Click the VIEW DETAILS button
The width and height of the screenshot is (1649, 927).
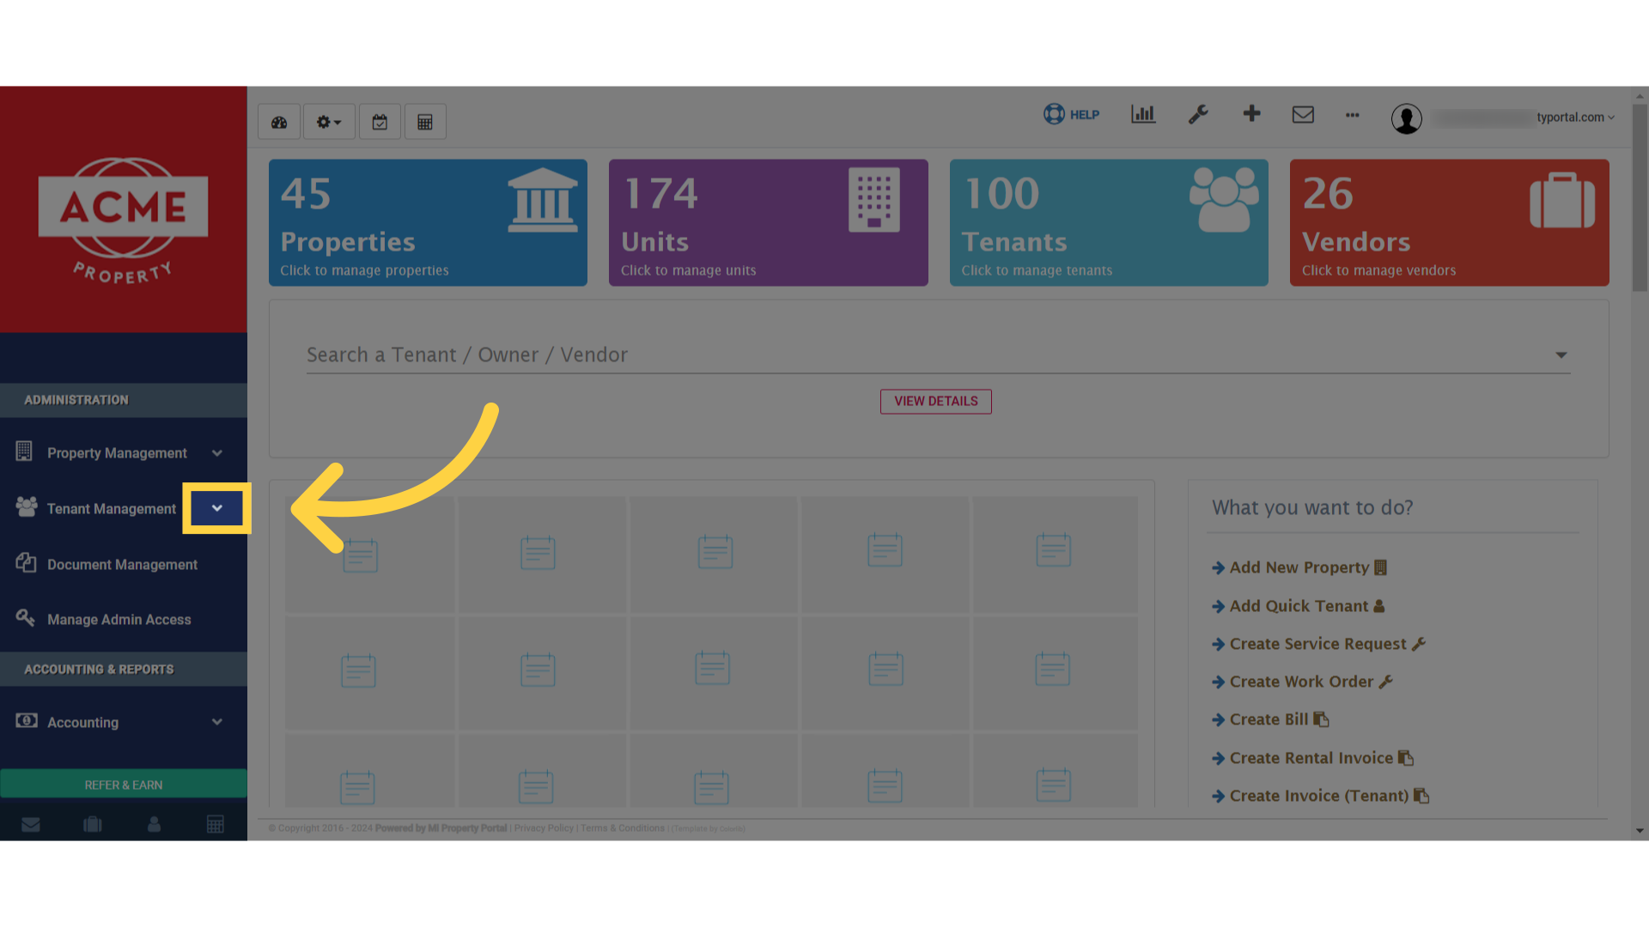(936, 402)
